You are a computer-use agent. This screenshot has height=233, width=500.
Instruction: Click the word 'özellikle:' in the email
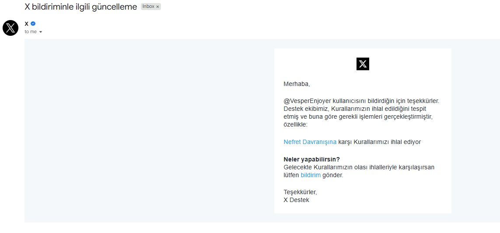pyautogui.click(x=296, y=125)
